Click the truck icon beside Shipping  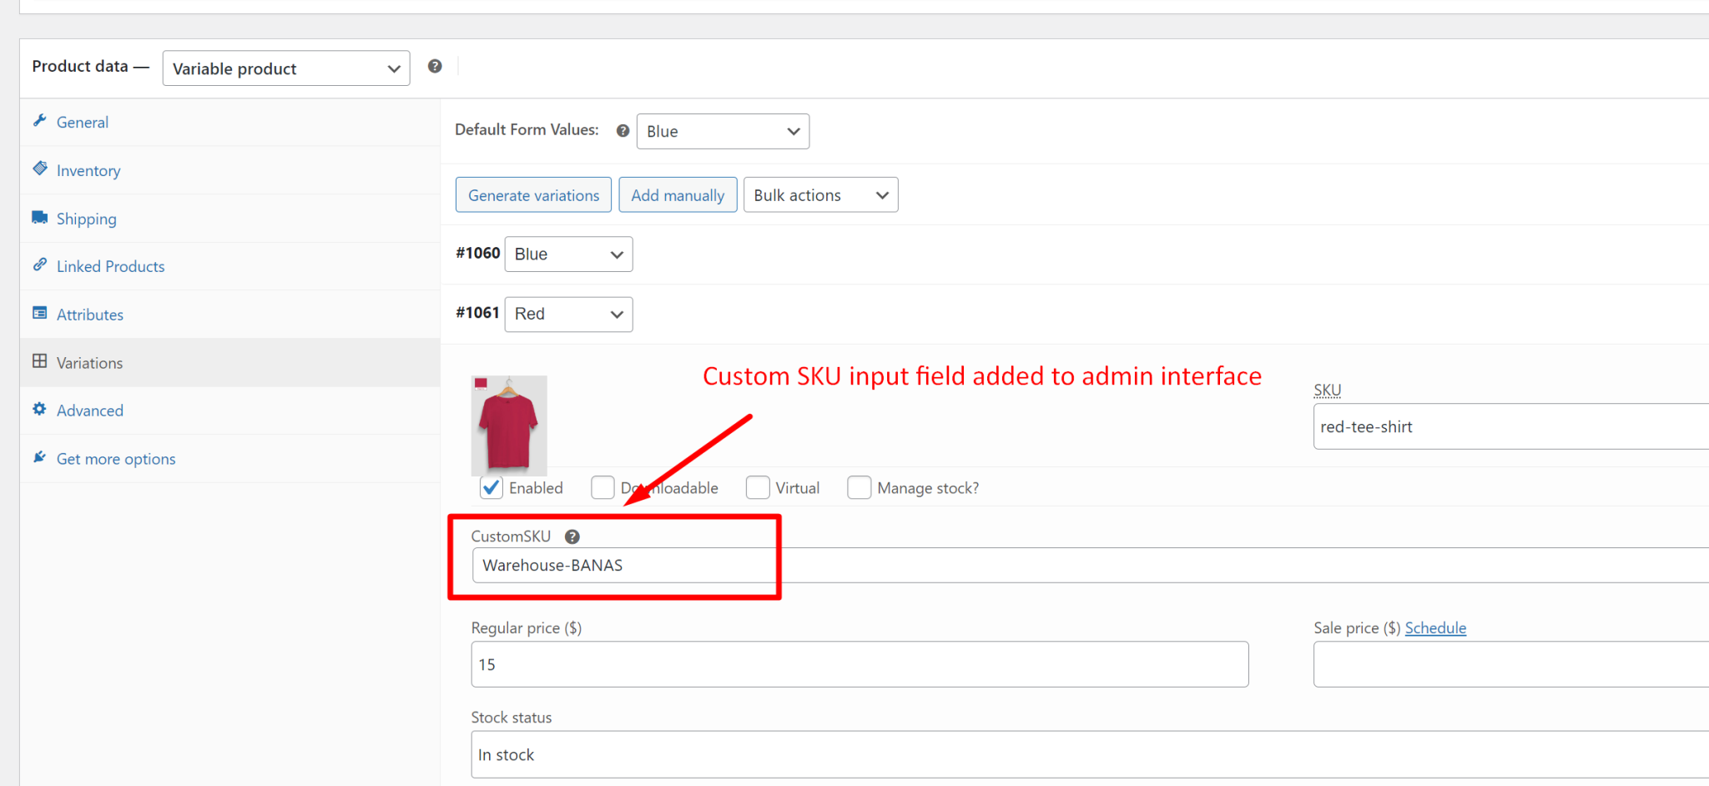pos(40,218)
